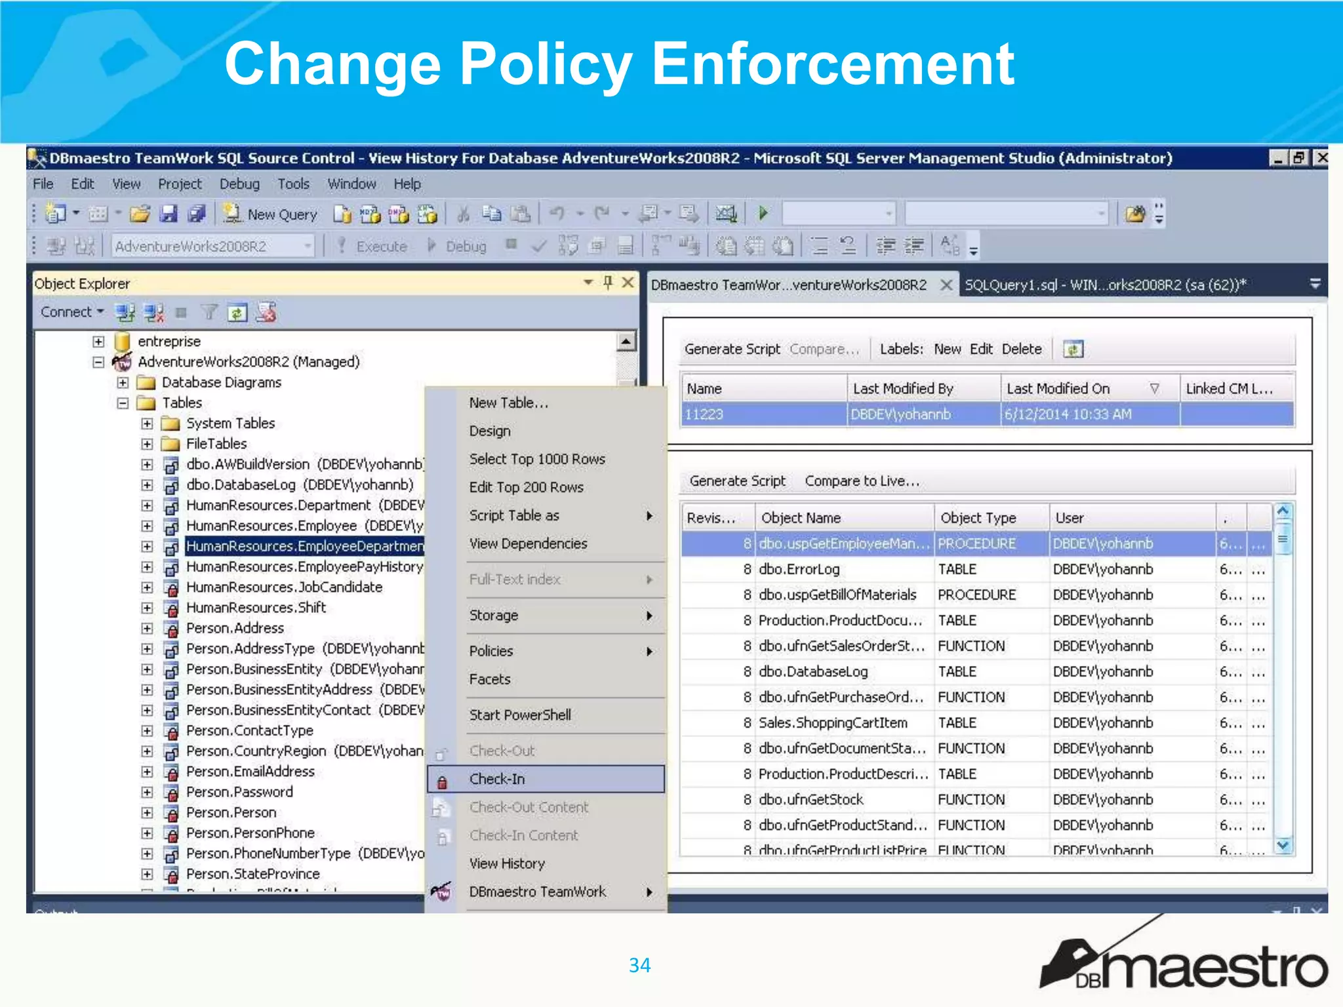1343x1007 pixels.
Task: Click the Object Explorer scrollbar up arrow
Action: (x=626, y=342)
